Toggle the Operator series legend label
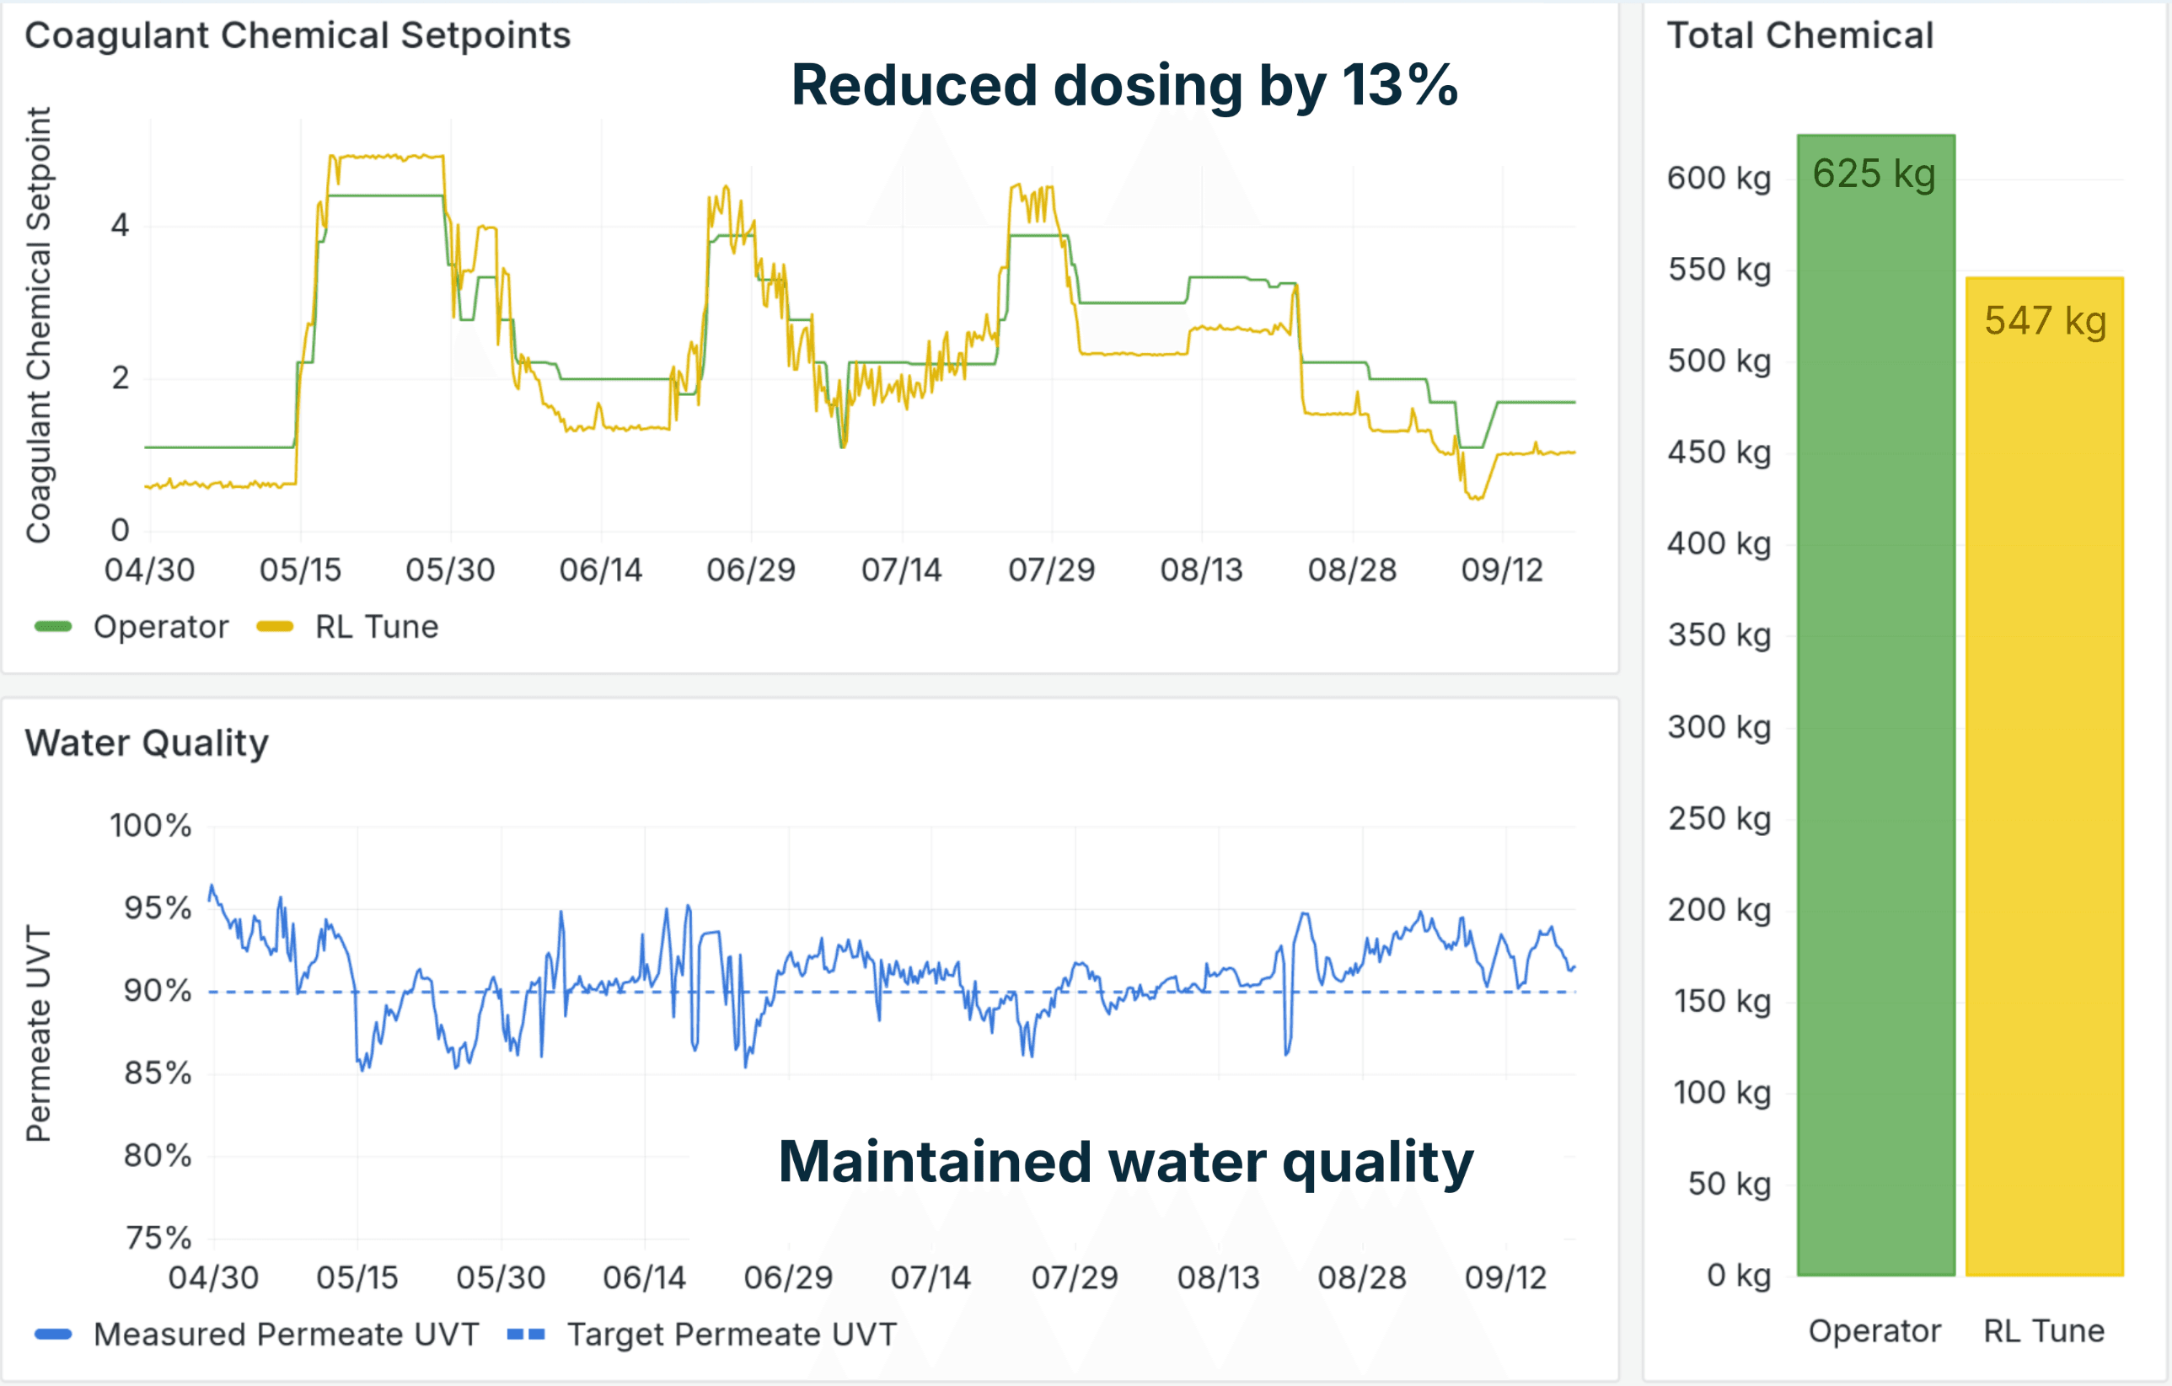The height and width of the screenshot is (1386, 2172). [160, 628]
